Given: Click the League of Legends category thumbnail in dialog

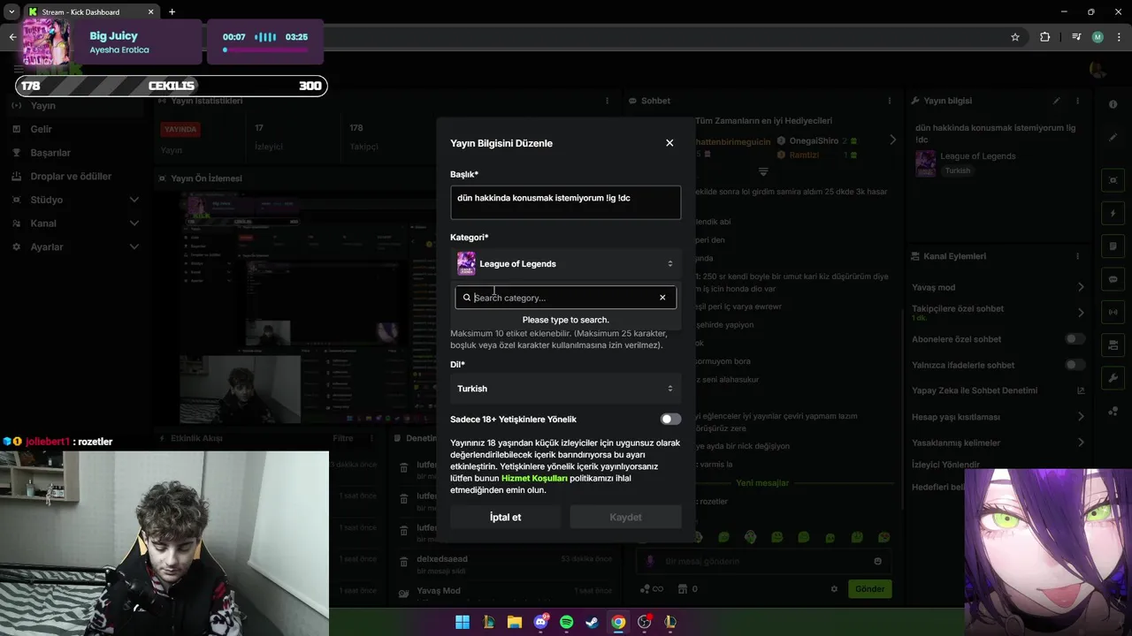Looking at the screenshot, I should (466, 264).
